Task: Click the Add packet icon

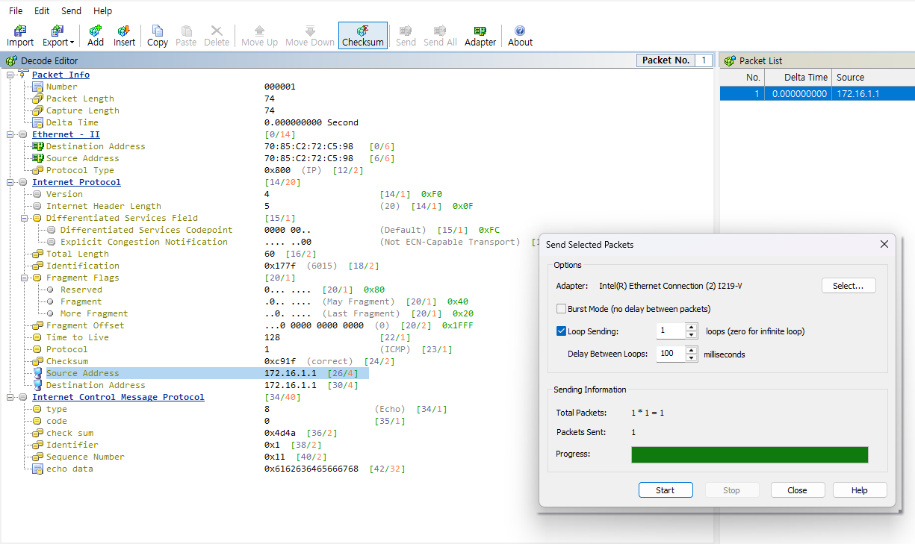Action: (x=96, y=35)
